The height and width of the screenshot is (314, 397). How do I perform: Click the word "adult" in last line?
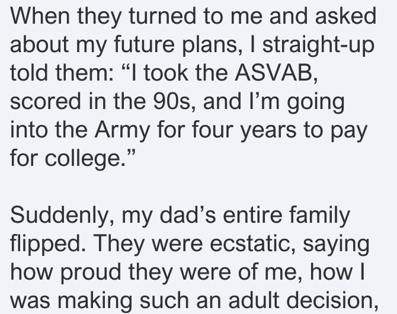[x=254, y=300]
